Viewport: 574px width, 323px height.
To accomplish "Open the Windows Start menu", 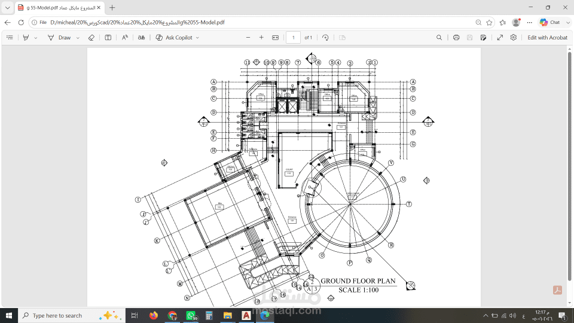I will [9, 315].
